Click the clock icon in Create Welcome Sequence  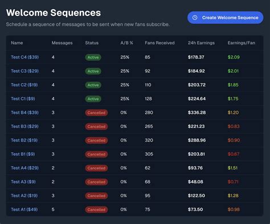click(x=195, y=18)
